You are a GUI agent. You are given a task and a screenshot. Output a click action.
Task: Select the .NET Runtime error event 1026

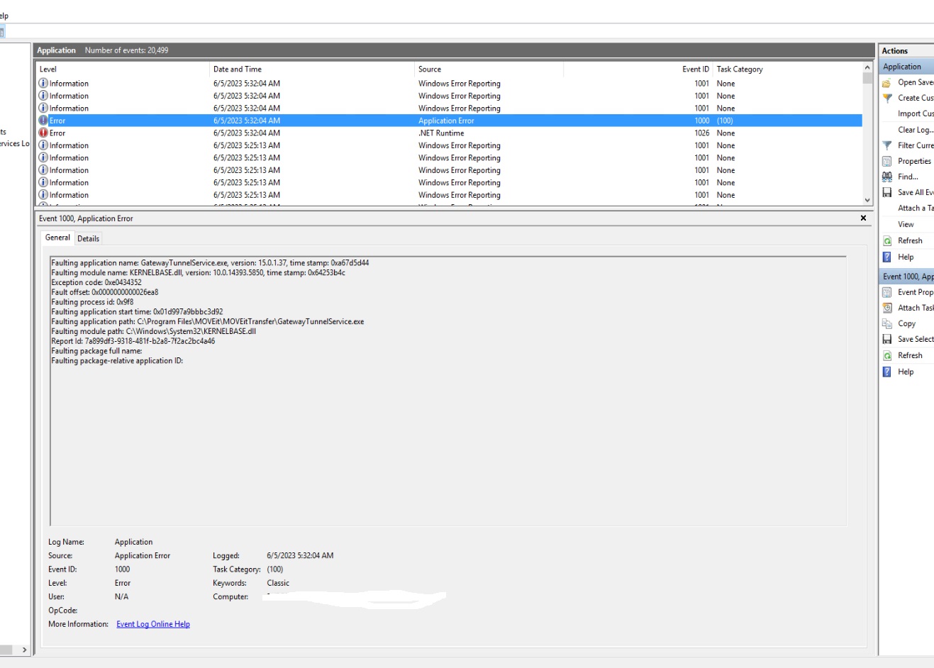(449, 133)
